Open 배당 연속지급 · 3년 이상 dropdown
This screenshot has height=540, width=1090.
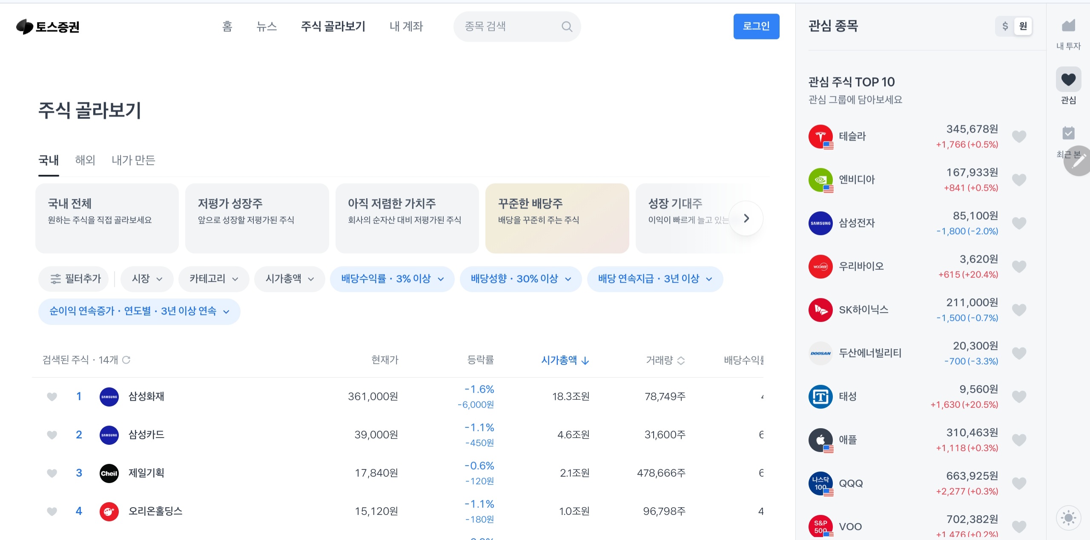coord(655,279)
